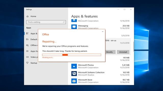
Task: Close the Settings window
Action: tap(131, 9)
